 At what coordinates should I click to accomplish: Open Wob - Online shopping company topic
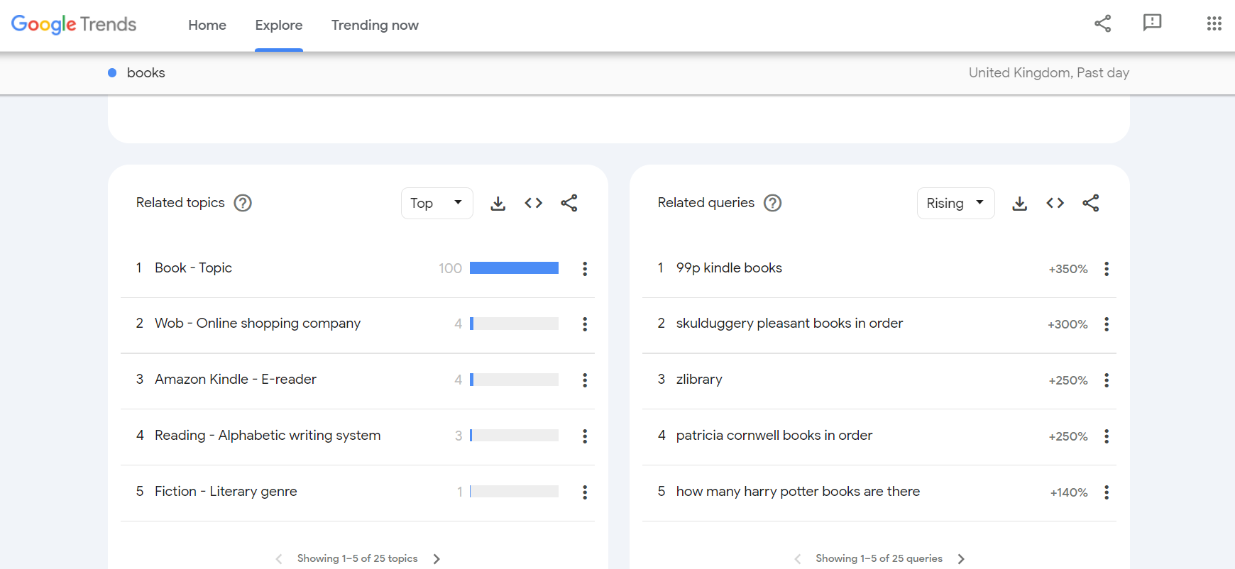[258, 324]
